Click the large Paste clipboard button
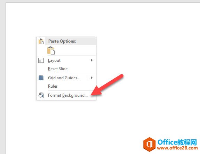 pyautogui.click(x=51, y=50)
